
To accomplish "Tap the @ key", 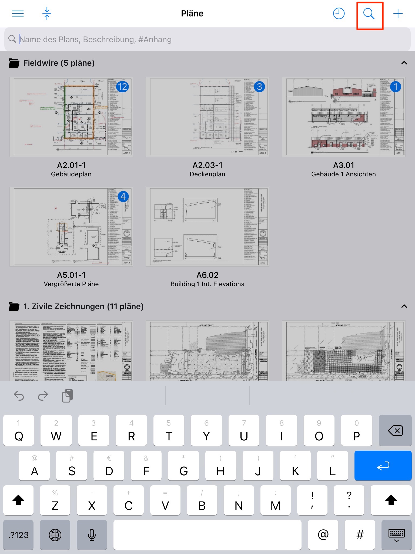I will tap(323, 535).
